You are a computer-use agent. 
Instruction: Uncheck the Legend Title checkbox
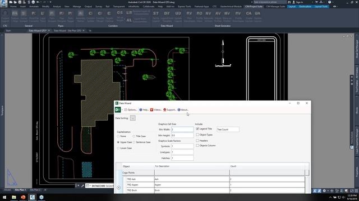pyautogui.click(x=197, y=129)
